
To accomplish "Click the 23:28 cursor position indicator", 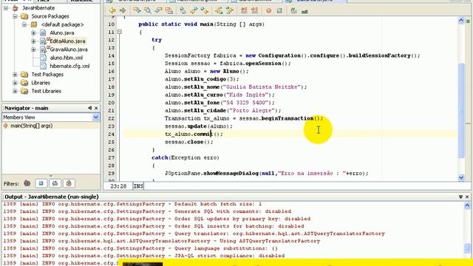I will coord(118,186).
